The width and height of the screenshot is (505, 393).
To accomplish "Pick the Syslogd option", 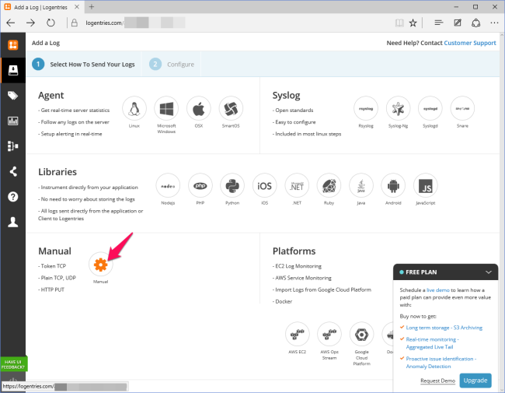I will click(x=430, y=109).
